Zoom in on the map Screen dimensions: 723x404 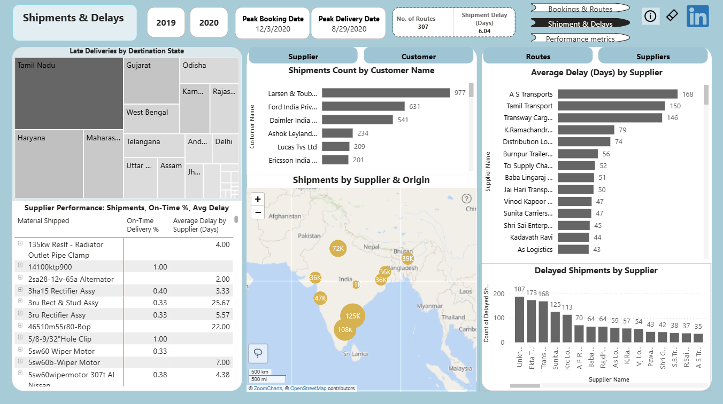click(x=258, y=199)
